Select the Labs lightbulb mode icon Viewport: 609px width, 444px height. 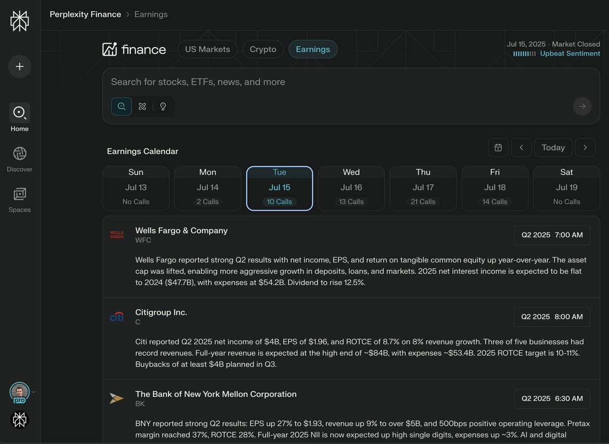point(163,107)
